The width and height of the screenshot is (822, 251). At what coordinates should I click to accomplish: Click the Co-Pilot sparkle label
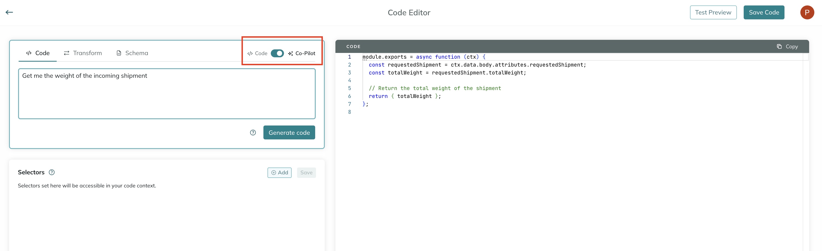pyautogui.click(x=301, y=53)
